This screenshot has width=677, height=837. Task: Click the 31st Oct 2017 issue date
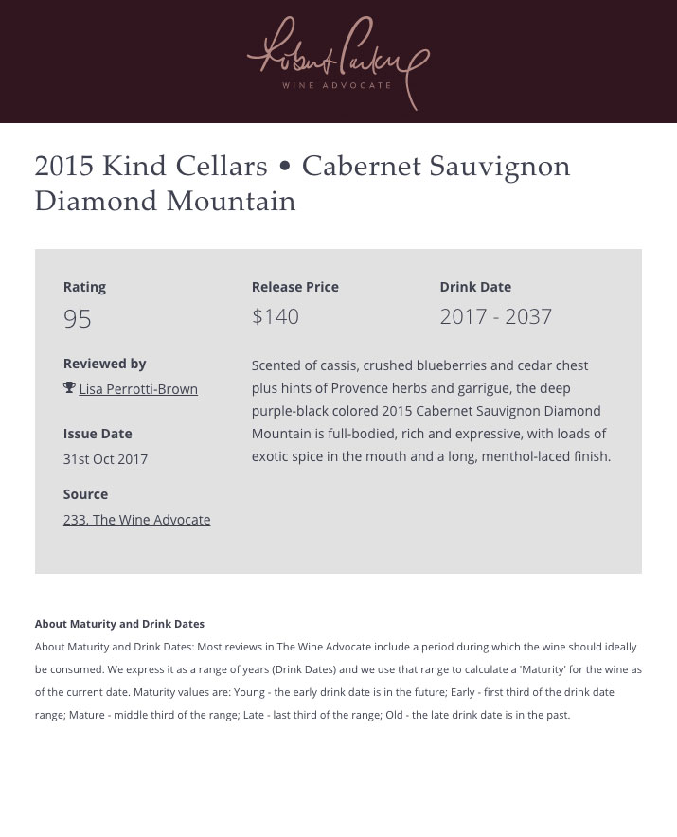tap(105, 459)
